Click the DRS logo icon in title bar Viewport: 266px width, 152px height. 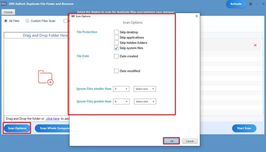click(3, 4)
